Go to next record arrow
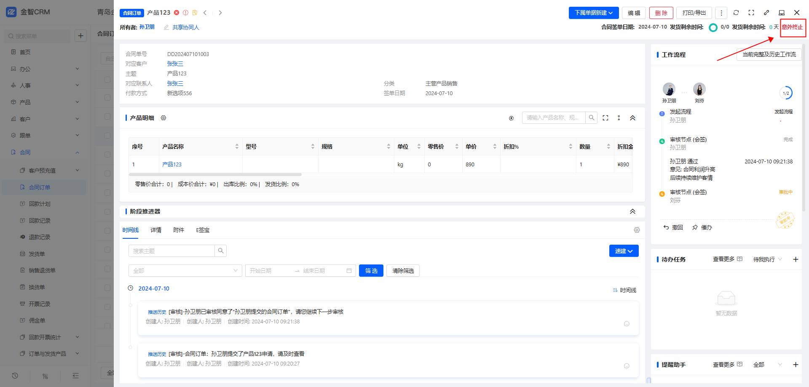Image resolution: width=809 pixels, height=387 pixels. pos(220,13)
